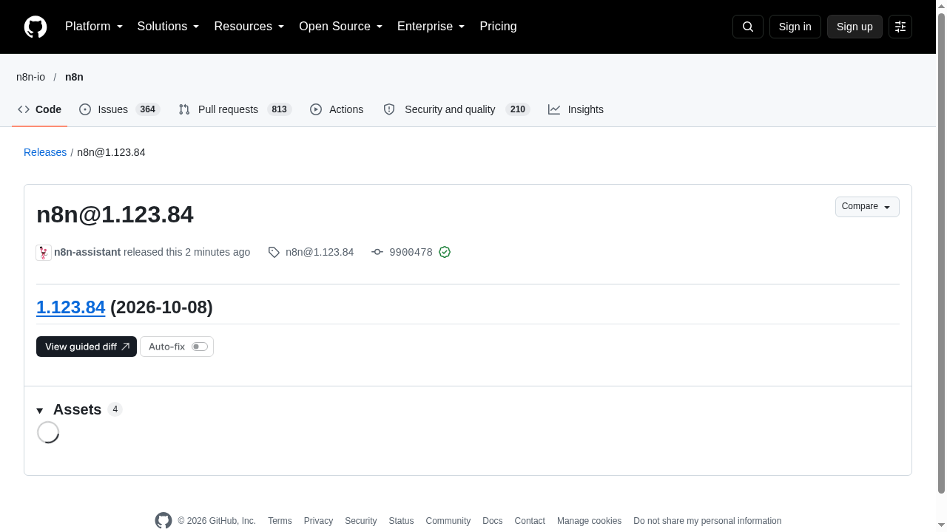The image size is (947, 532).
Task: Open the search magnifier icon
Action: coord(748,27)
